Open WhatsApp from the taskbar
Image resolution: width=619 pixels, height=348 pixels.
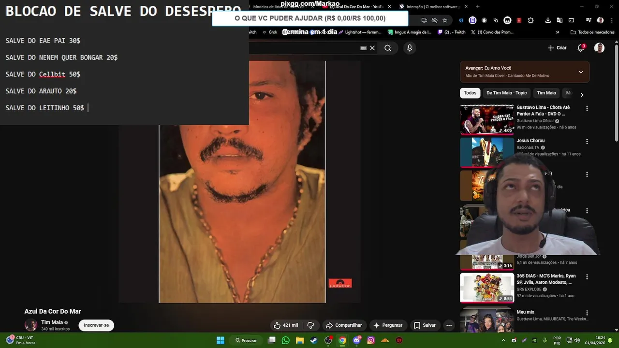click(x=286, y=340)
